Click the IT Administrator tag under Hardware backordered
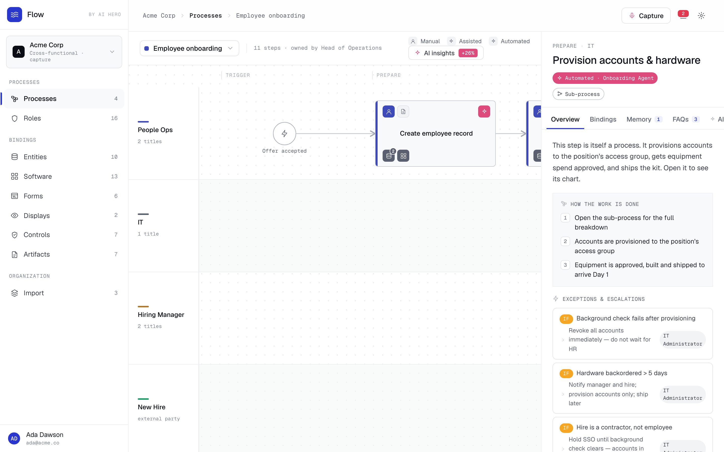Viewport: 724px width, 452px height. (x=683, y=394)
